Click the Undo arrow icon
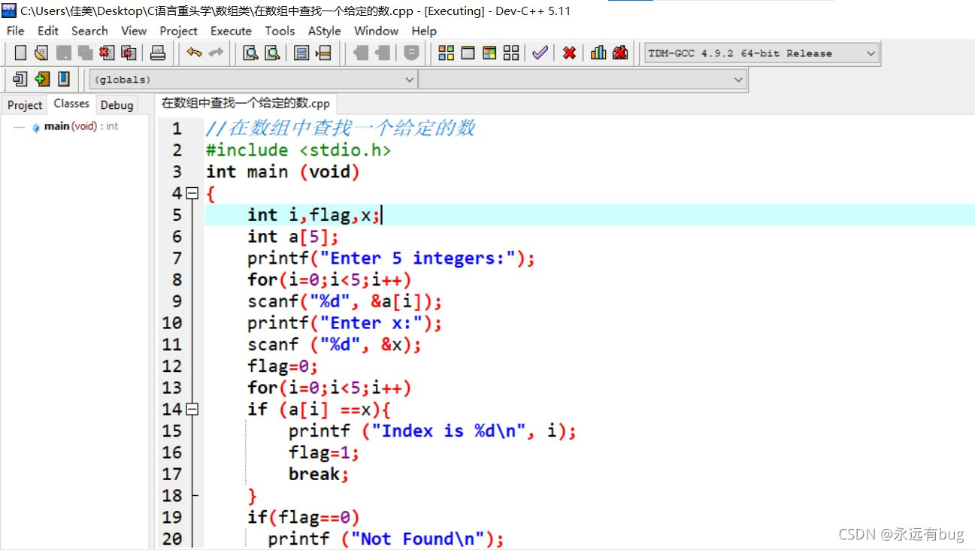The width and height of the screenshot is (975, 550). [195, 53]
